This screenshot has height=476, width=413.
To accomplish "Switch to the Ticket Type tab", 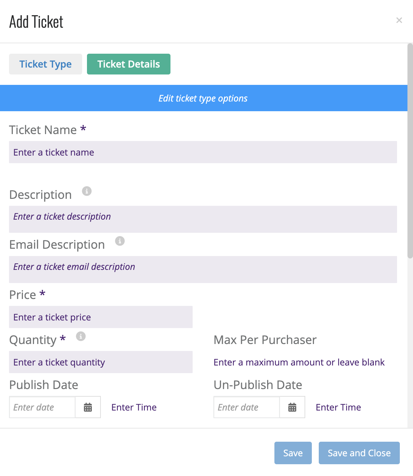I will pos(45,64).
